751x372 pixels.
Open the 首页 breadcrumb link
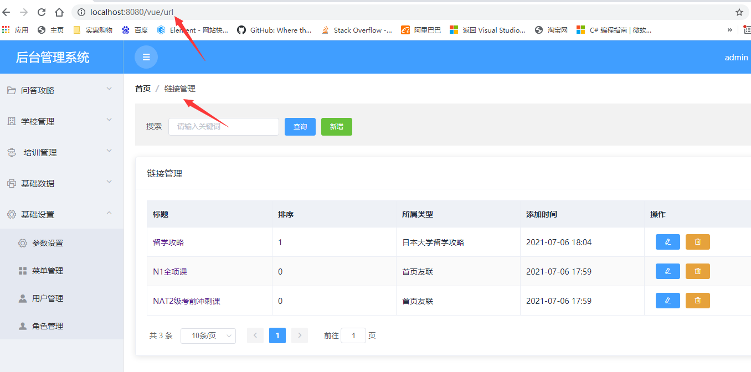tap(142, 88)
